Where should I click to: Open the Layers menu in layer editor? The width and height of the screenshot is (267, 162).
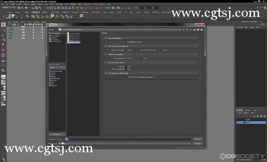(239, 113)
